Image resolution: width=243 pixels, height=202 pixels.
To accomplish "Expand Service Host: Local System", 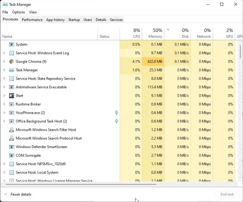I will coord(4,172).
